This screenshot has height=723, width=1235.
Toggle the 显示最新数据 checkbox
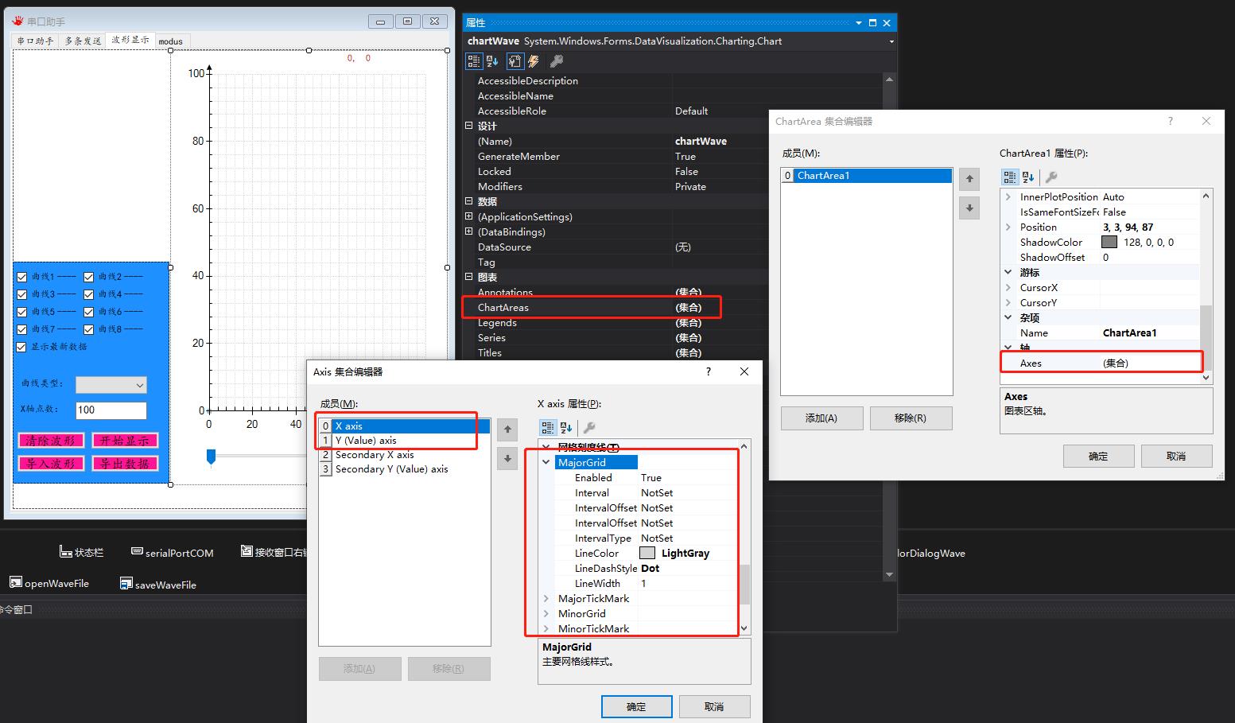[22, 347]
